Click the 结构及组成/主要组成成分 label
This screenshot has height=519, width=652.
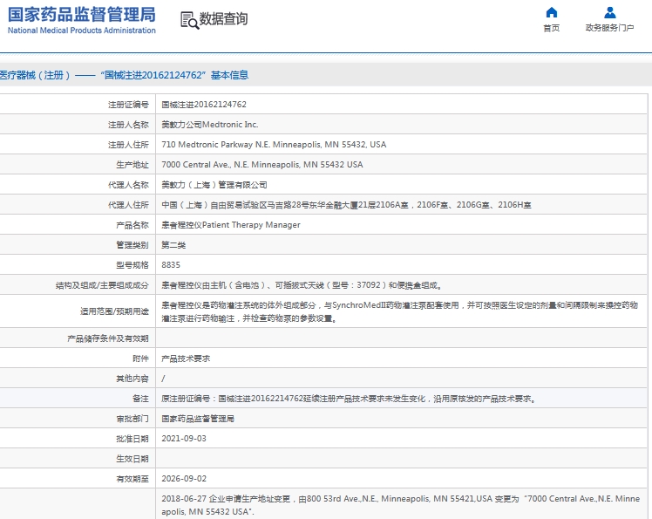[x=102, y=285]
